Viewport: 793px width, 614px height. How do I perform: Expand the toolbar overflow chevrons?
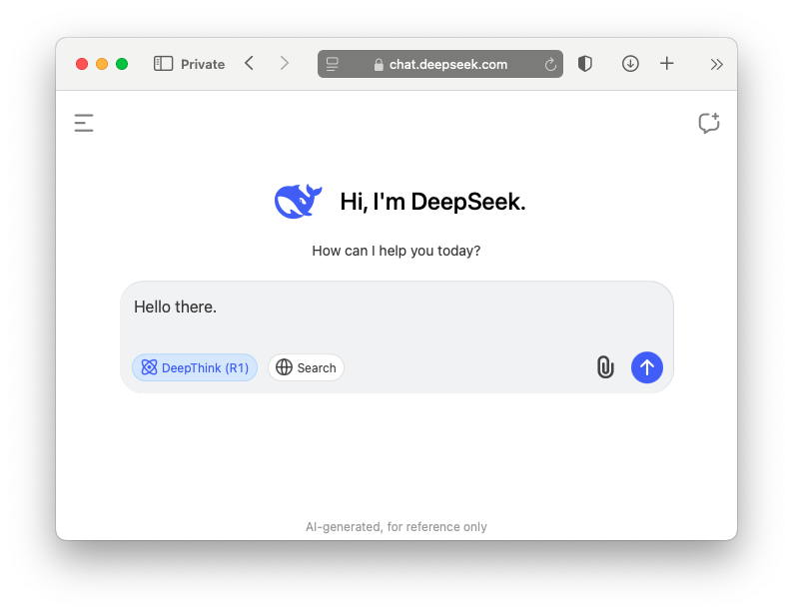(716, 64)
